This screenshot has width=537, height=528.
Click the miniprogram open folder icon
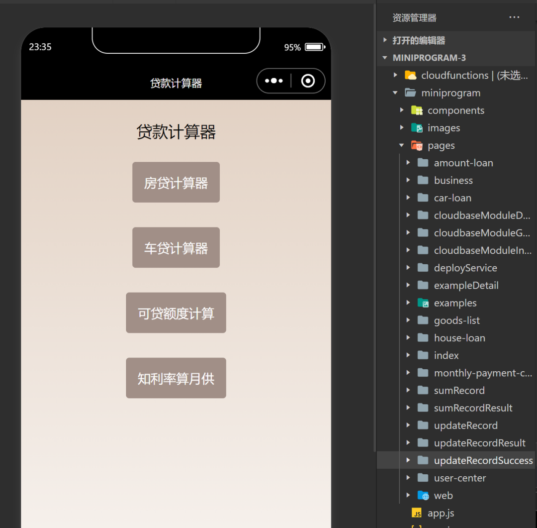point(410,93)
